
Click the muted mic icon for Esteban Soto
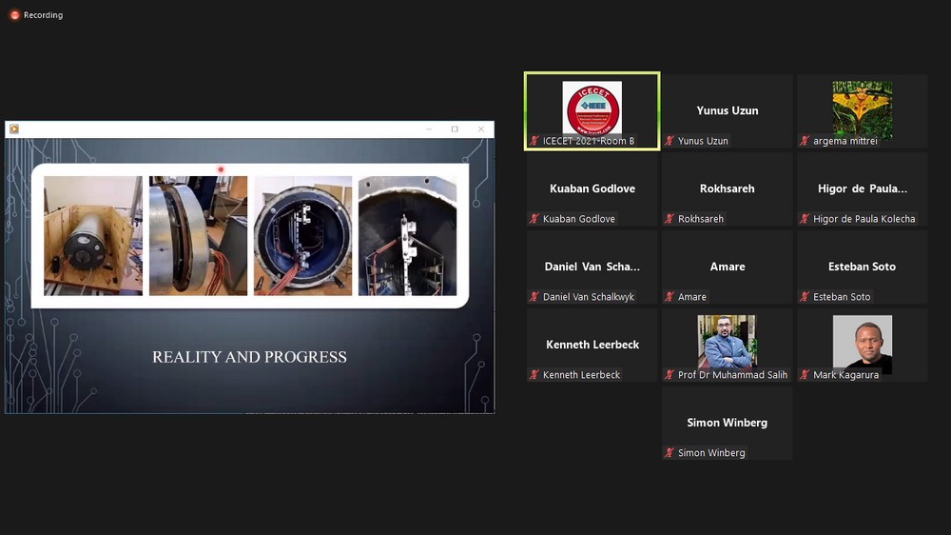[x=805, y=297]
